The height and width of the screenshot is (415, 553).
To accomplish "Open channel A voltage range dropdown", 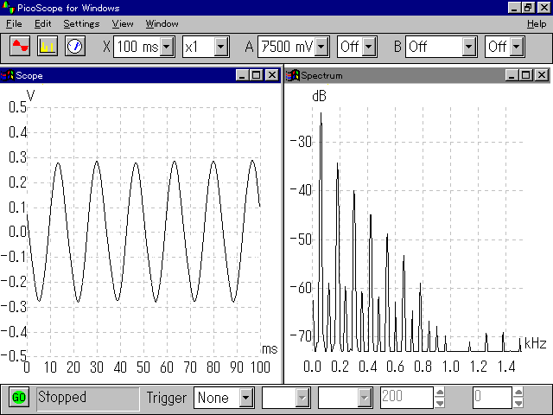I will tap(322, 46).
